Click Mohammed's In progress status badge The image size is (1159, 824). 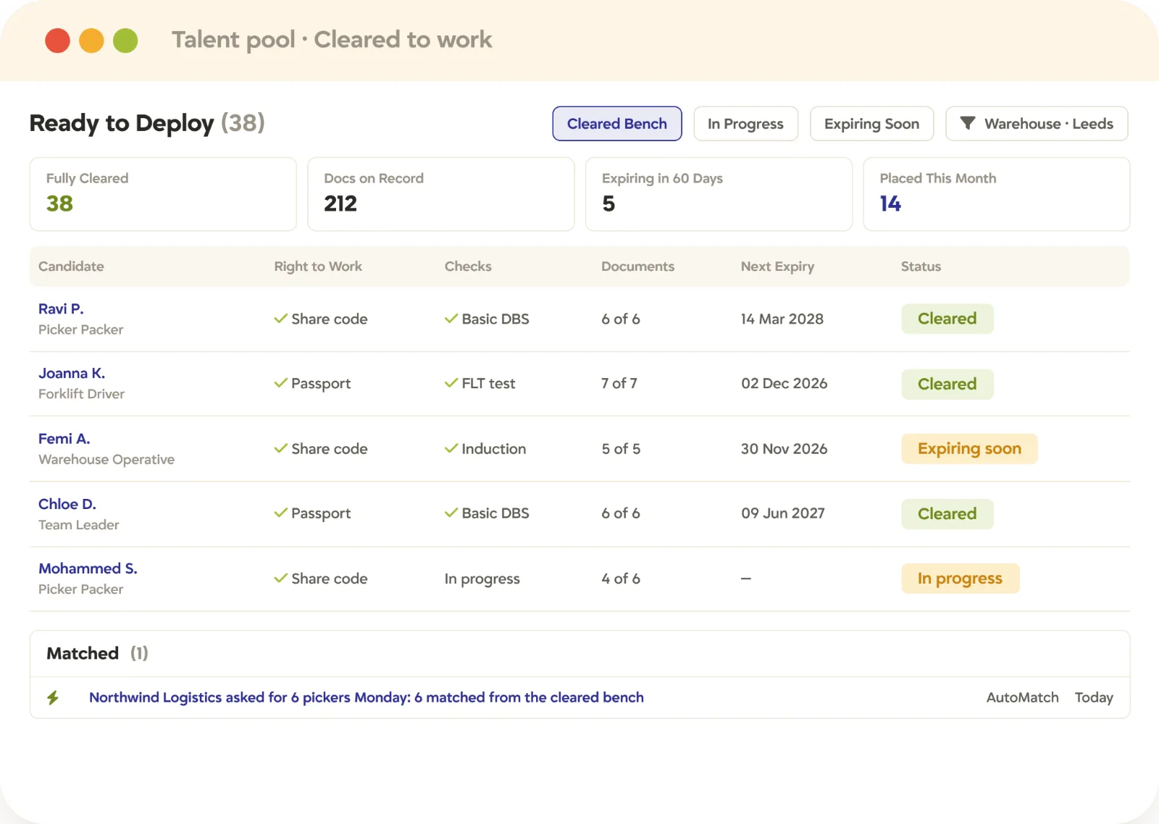[x=961, y=579]
